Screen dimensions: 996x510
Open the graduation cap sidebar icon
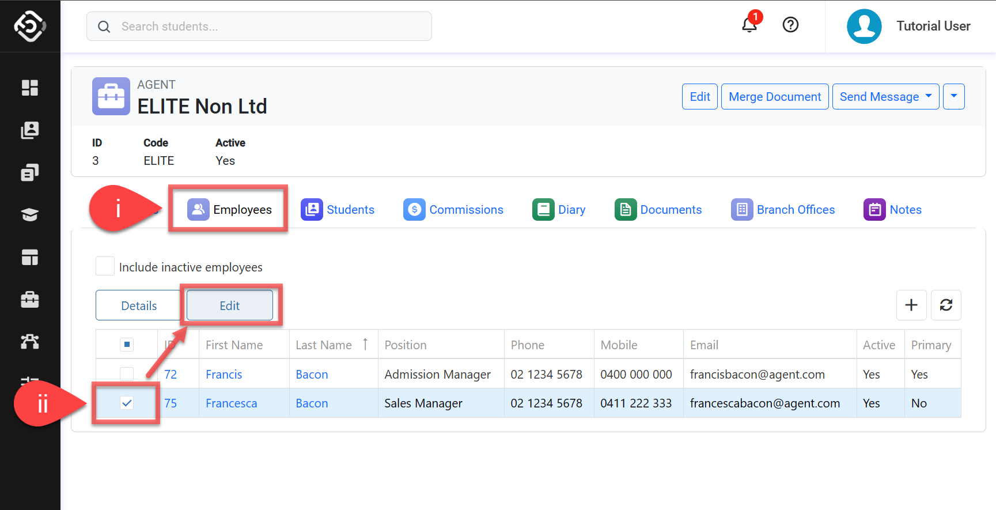[30, 215]
